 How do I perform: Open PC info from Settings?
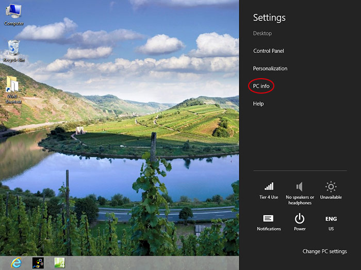coord(261,86)
